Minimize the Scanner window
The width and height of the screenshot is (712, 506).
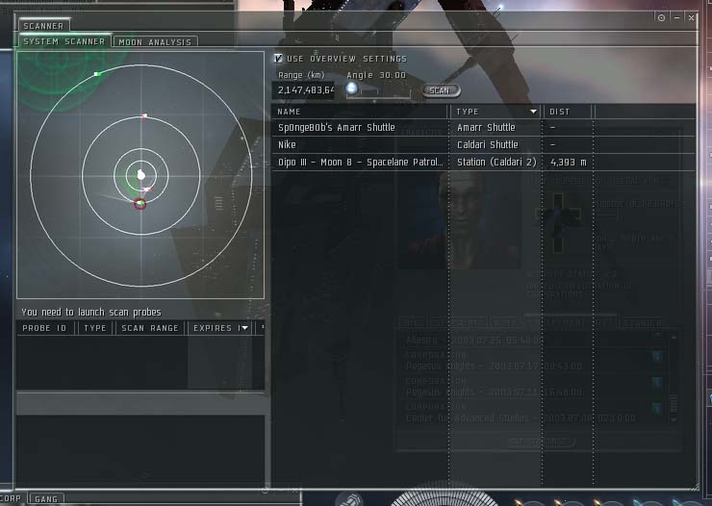[x=677, y=18]
